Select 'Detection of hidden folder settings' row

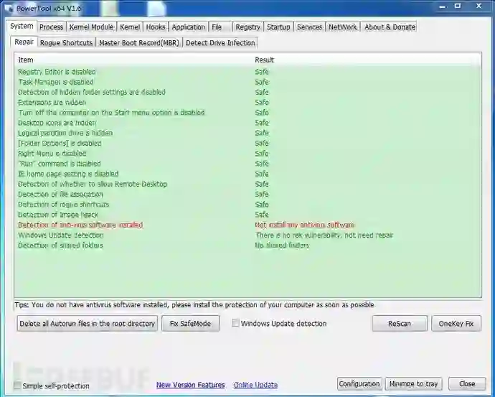pos(247,92)
